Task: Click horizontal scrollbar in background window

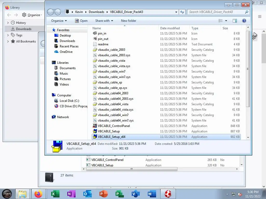Action: (132, 169)
